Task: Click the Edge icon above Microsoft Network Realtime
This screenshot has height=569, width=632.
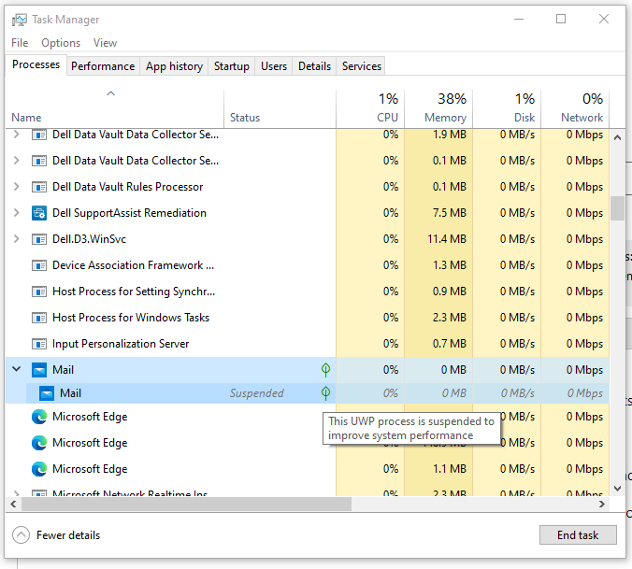Action: point(39,469)
